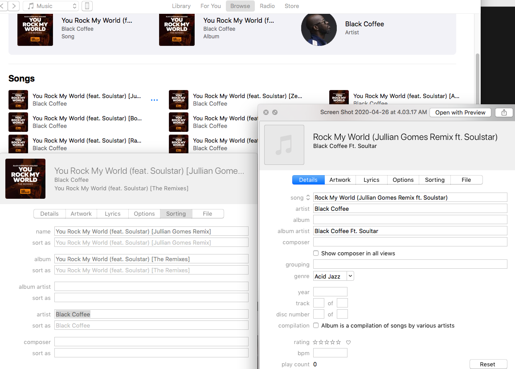Open the Music media type dropdown
Image resolution: width=515 pixels, height=369 pixels.
click(51, 6)
